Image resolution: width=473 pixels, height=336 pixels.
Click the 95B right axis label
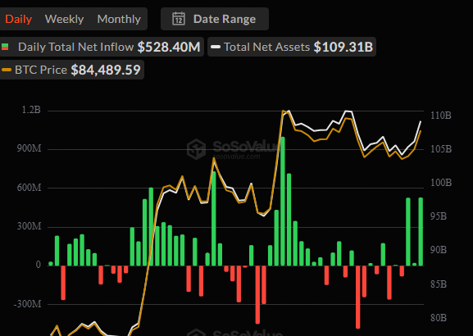tap(439, 216)
